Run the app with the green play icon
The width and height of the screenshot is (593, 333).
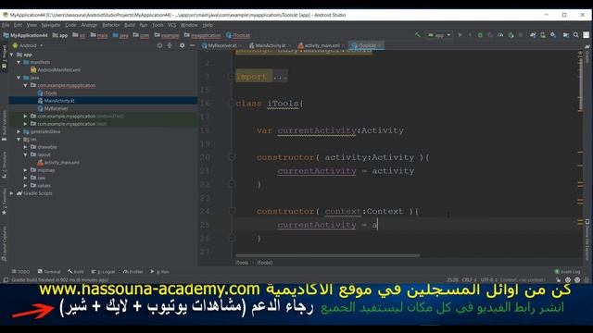pyautogui.click(x=460, y=35)
